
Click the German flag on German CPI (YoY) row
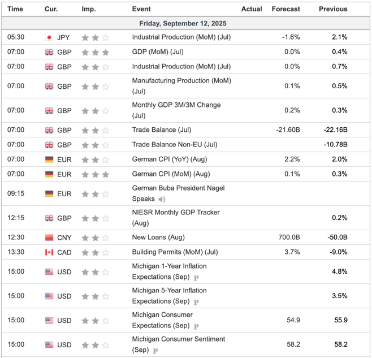coord(49,159)
